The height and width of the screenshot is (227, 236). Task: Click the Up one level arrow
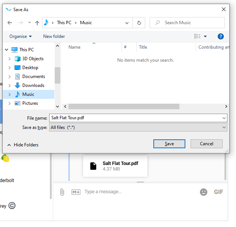coord(37,23)
